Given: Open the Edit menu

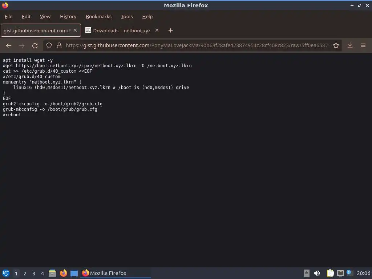Looking at the screenshot, I should tap(26, 17).
